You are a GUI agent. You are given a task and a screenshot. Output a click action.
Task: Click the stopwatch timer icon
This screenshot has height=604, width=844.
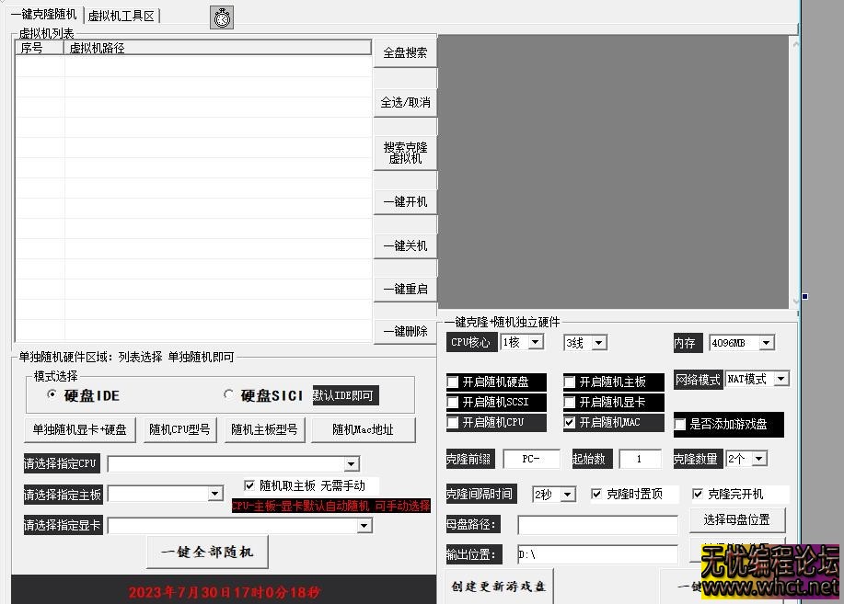coord(221,17)
